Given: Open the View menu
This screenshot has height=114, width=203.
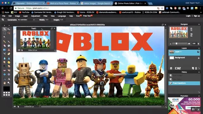Looking at the screenshot, I should 53,16.
